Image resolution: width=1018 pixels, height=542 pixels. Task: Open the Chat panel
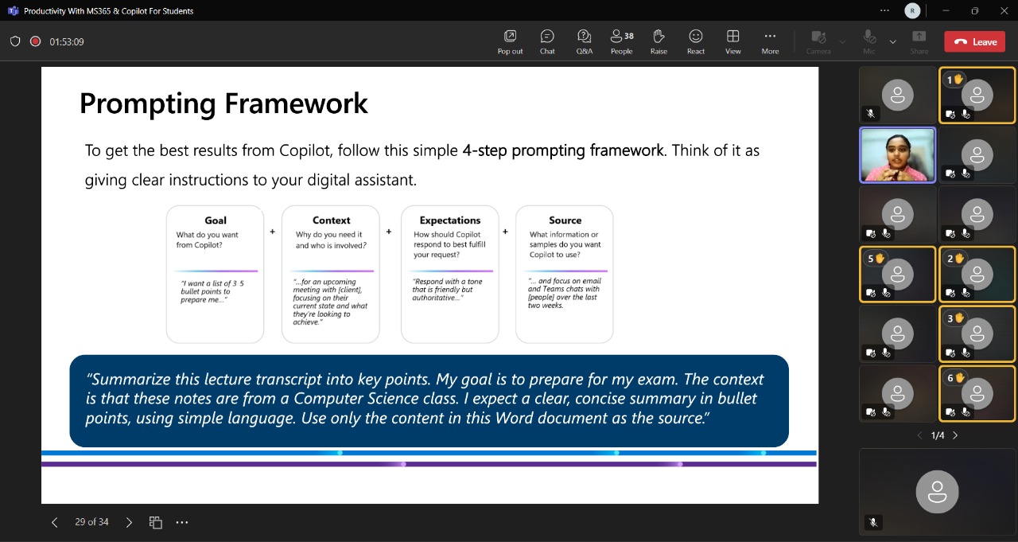(x=546, y=41)
